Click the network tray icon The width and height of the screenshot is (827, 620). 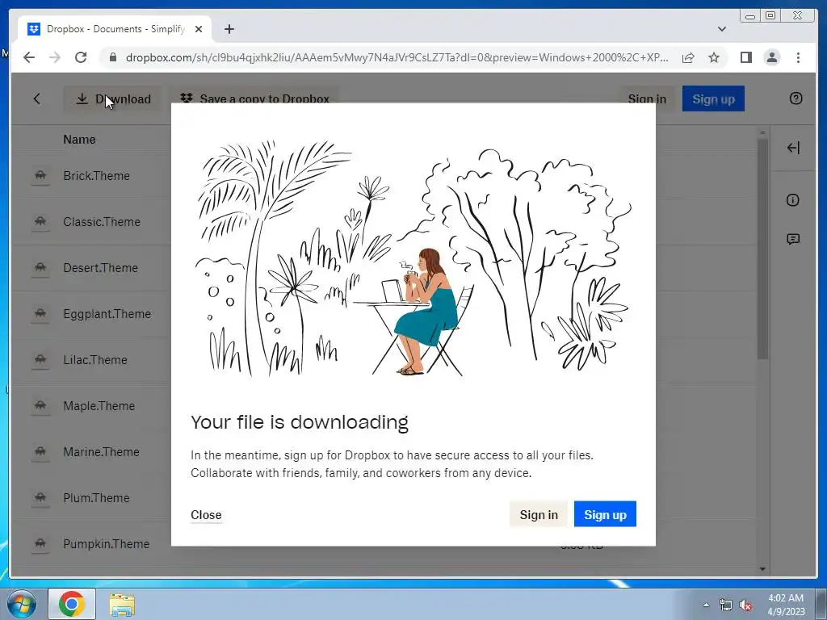tap(726, 605)
